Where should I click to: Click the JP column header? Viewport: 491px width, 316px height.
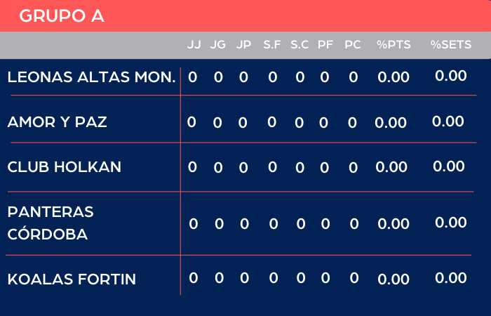click(x=243, y=45)
